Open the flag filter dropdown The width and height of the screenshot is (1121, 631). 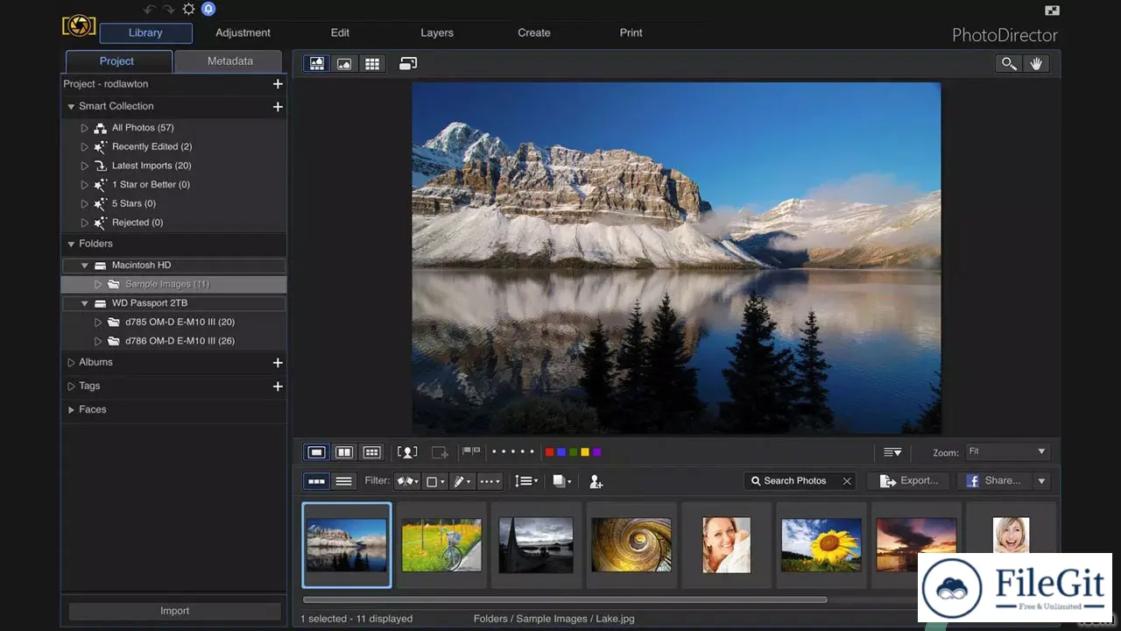pos(407,481)
